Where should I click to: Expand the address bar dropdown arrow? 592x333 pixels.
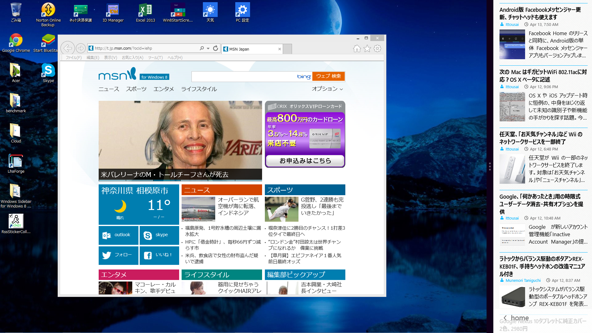(x=208, y=48)
